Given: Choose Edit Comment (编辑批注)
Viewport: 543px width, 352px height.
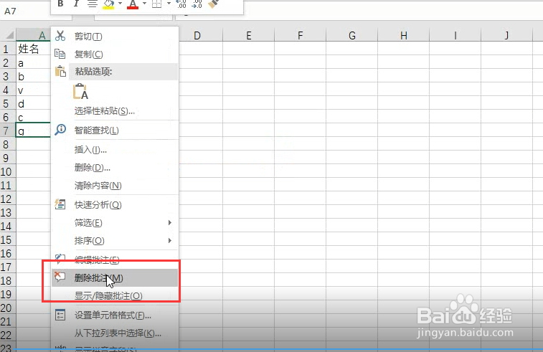Looking at the screenshot, I should (115, 260).
